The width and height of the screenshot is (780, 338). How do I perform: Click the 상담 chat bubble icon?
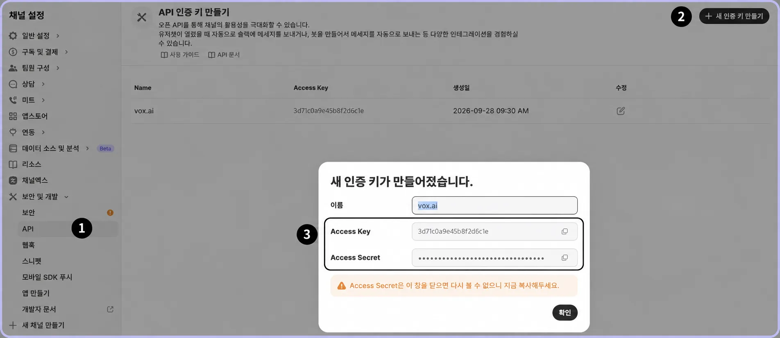click(x=13, y=84)
